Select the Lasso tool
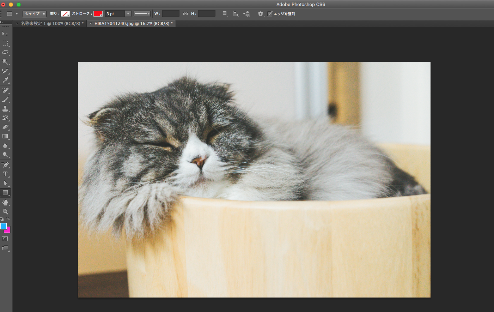This screenshot has height=312, width=494. click(x=5, y=53)
